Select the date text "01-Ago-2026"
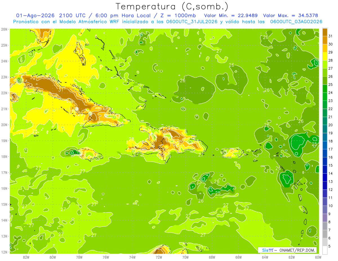 click(x=35, y=15)
